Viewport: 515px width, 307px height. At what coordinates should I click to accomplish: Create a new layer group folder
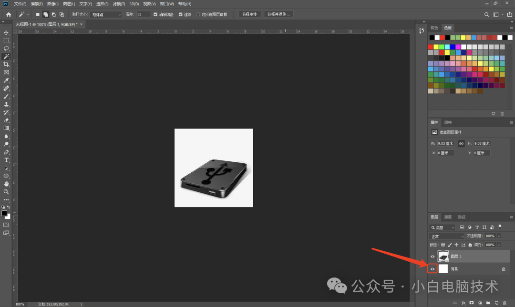488,303
